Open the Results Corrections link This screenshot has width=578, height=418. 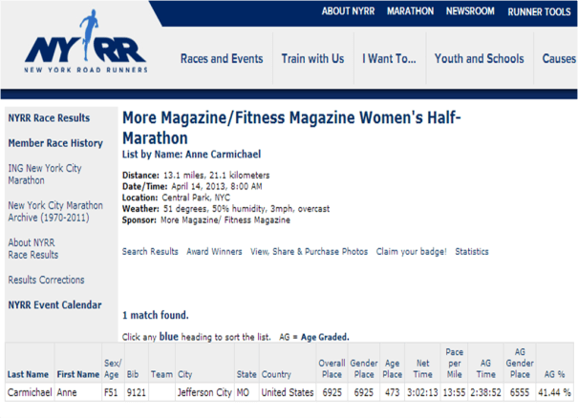(x=46, y=280)
